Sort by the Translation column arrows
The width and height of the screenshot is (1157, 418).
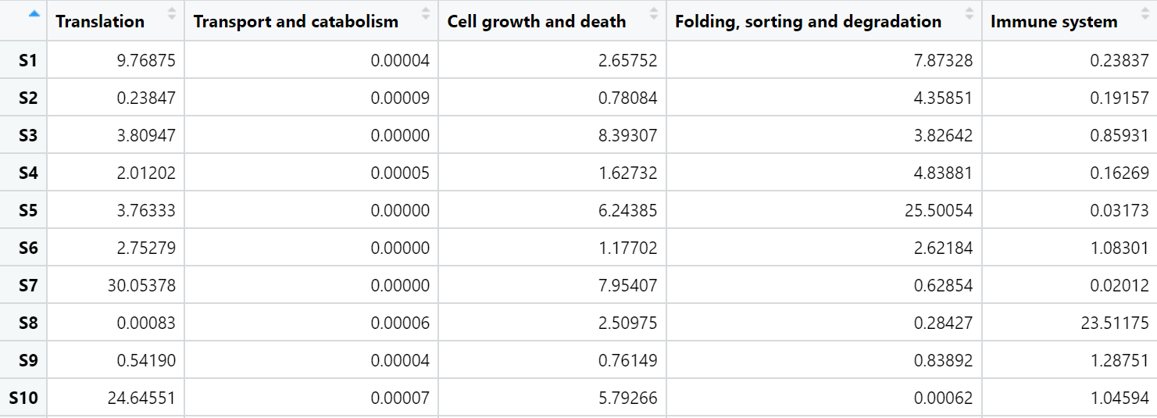point(172,13)
